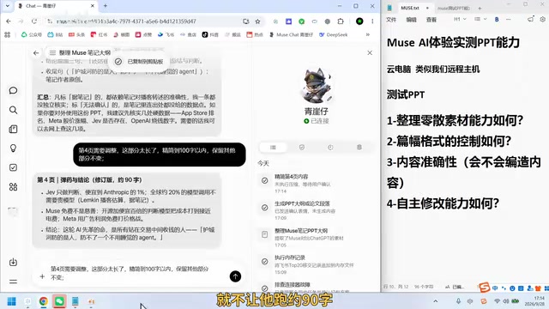Open the 抖音 bookmark
Screen dimensions: 549x309
[x=210, y=34]
